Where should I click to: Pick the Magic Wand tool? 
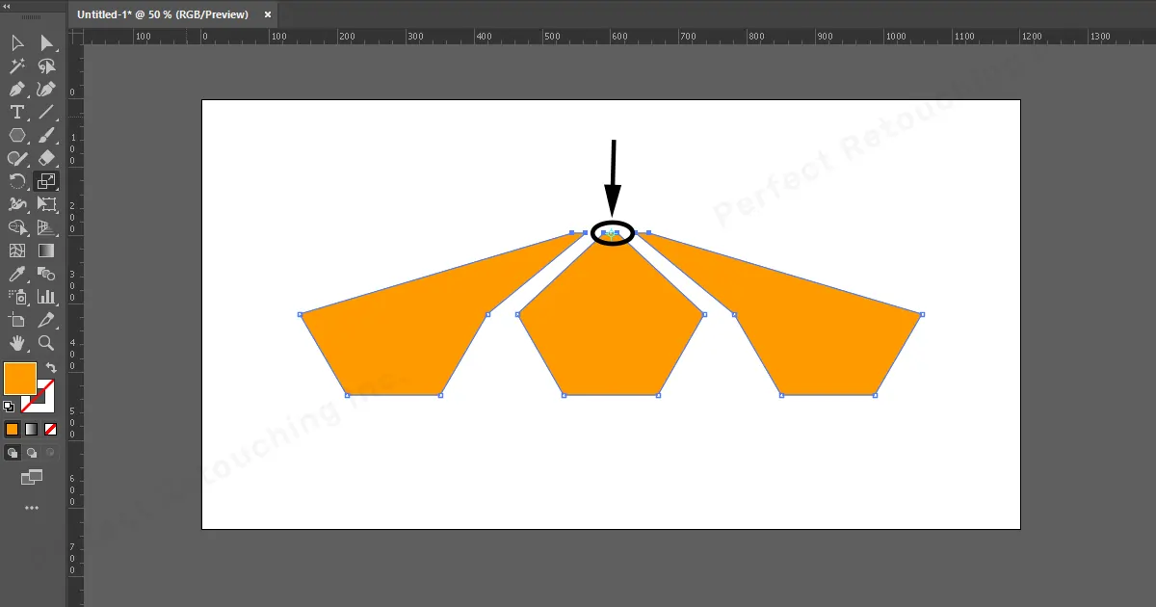click(17, 66)
